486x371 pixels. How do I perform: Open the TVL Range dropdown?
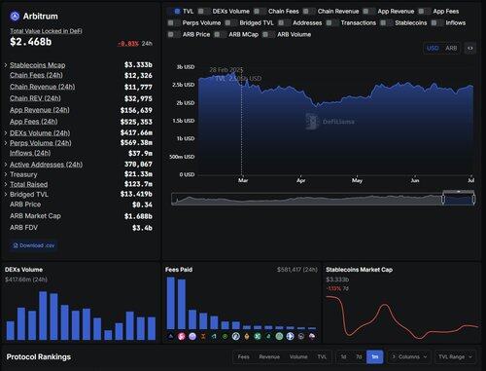coord(455,357)
